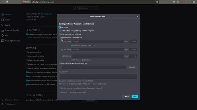Select Automatic proxy configuration URL option
The width and height of the screenshot is (197, 110).
tap(60, 63)
